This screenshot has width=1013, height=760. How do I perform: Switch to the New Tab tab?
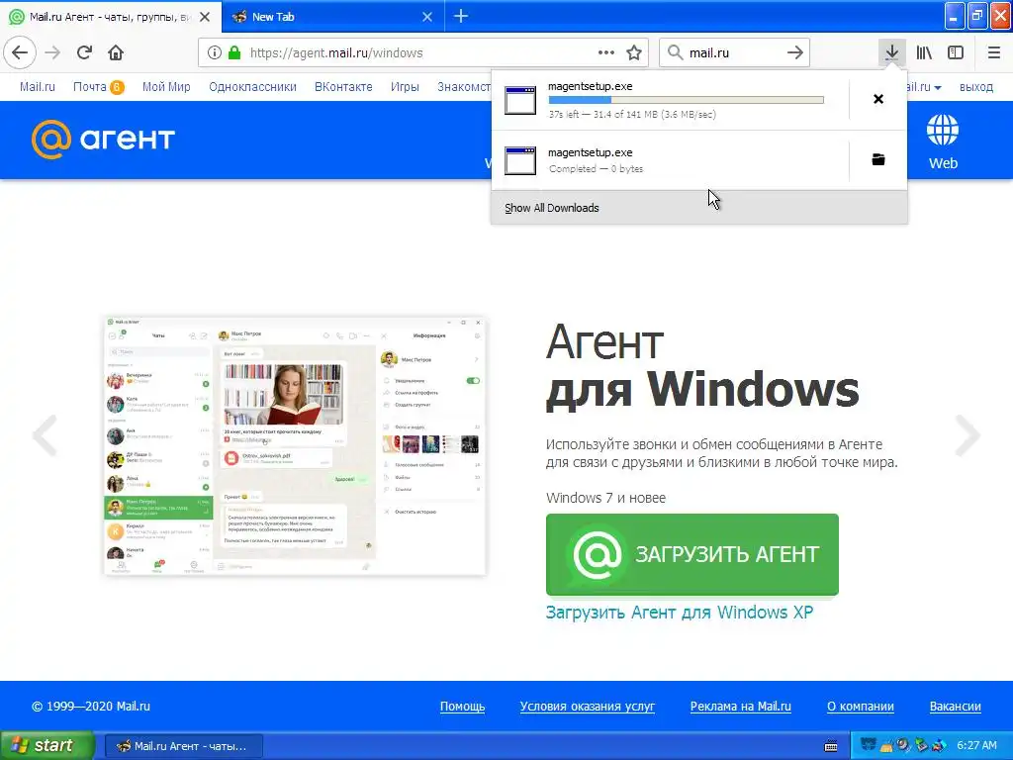pyautogui.click(x=332, y=17)
